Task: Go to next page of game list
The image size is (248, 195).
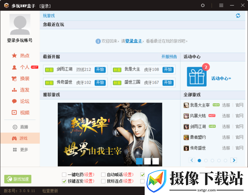Action: pos(234,160)
